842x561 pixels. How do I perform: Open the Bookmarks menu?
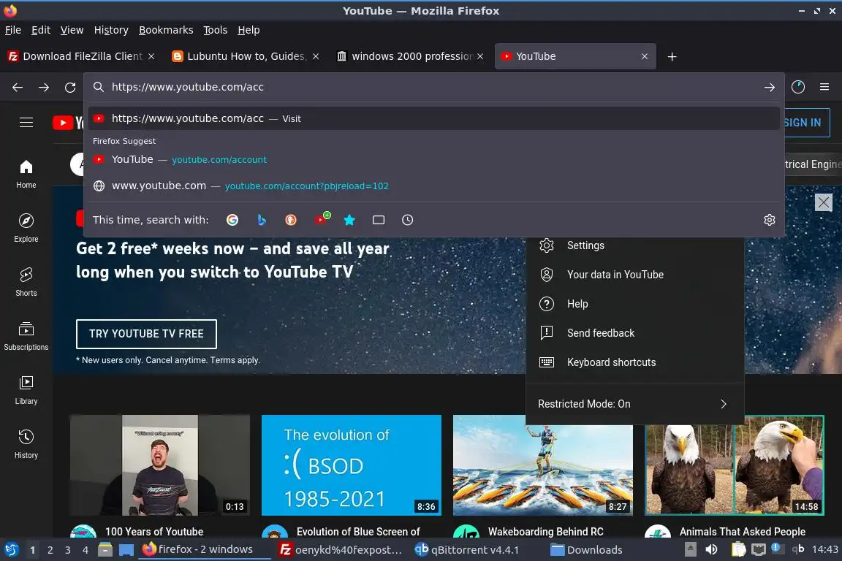coord(166,30)
